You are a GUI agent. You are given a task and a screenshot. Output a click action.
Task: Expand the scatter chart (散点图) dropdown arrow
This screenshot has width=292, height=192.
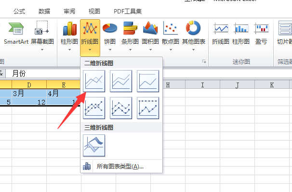(171, 50)
